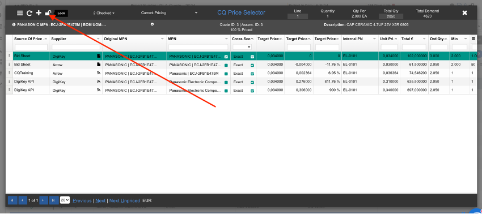
Task: Close the CQ Price Selector dialog
Action: [x=465, y=13]
